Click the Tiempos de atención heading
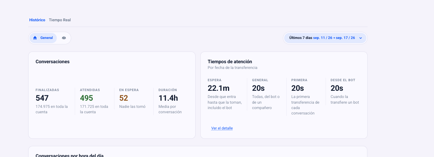Screen dimensions: 434x157 point(230,62)
